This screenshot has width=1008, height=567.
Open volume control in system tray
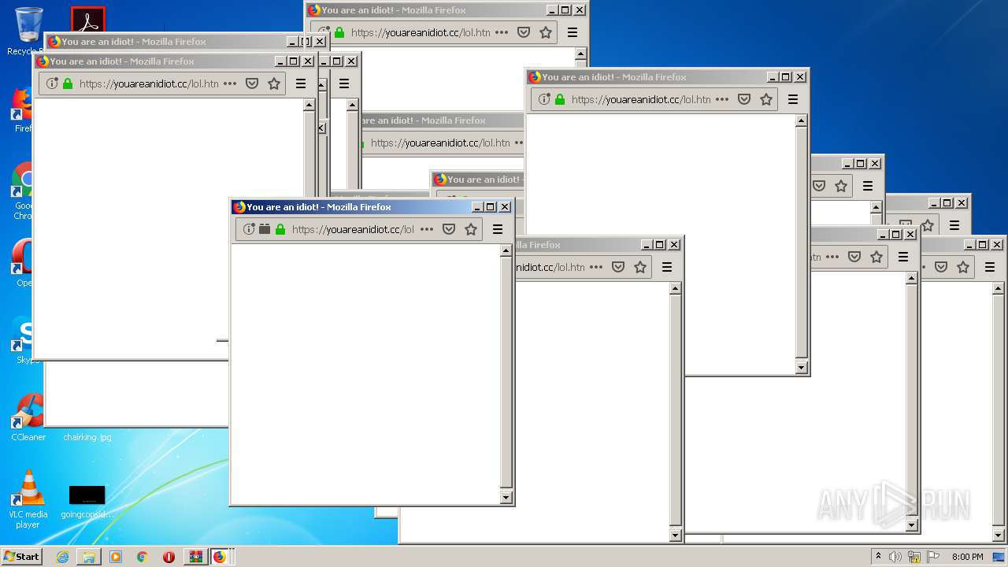895,557
